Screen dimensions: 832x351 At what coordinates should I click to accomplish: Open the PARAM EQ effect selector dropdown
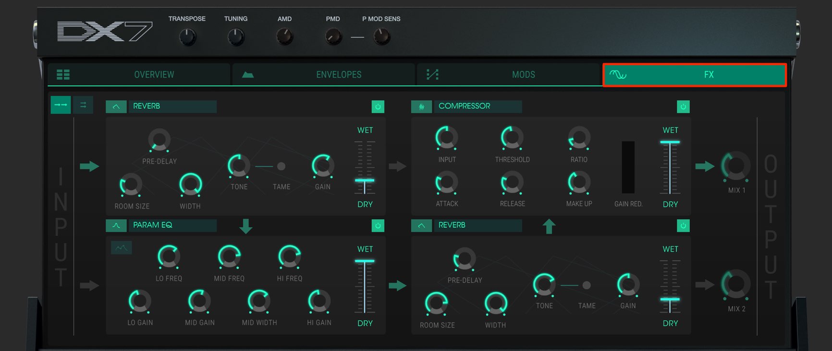(172, 225)
